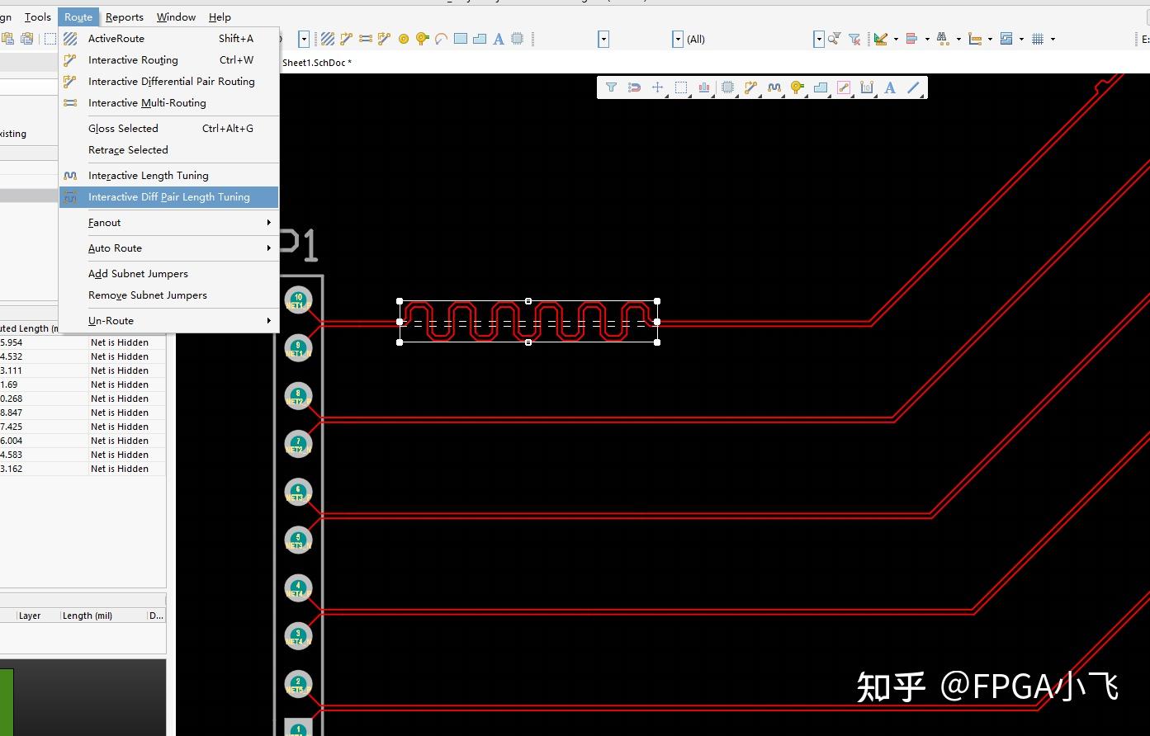Open the Place Via tool

pos(403,39)
